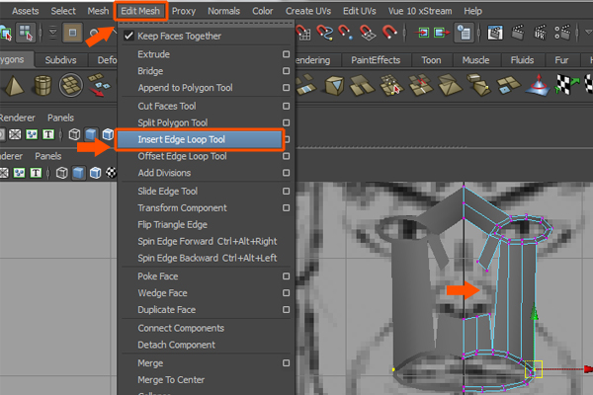Toggle Keep Faces Together checkbox
The image size is (593, 395).
(127, 37)
